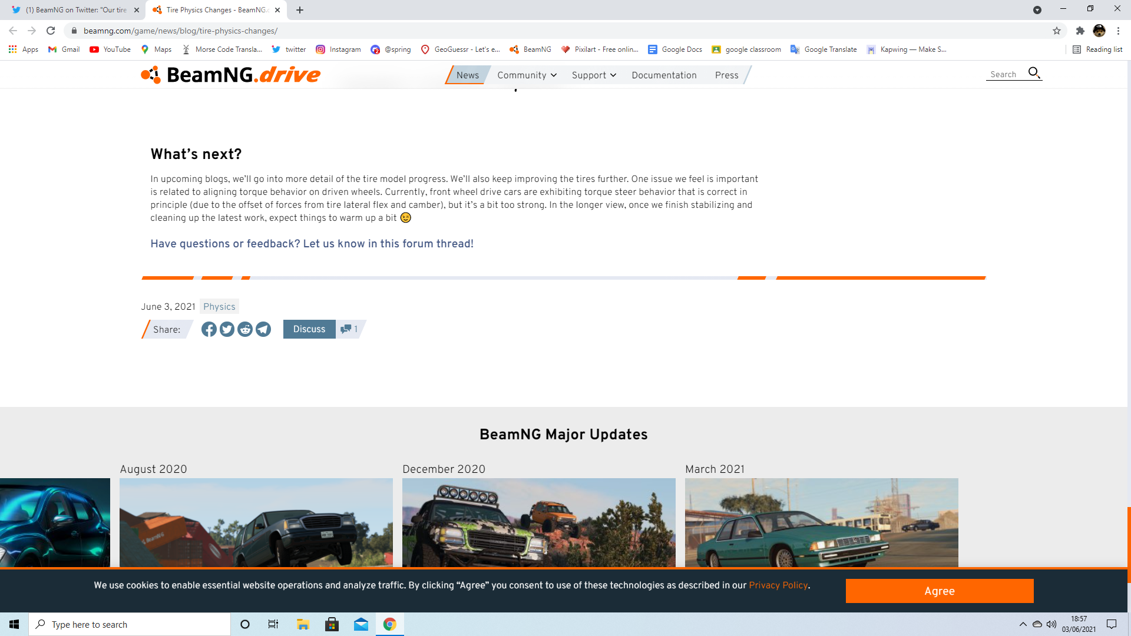
Task: Open Chrome three-dot menu
Action: tap(1119, 31)
